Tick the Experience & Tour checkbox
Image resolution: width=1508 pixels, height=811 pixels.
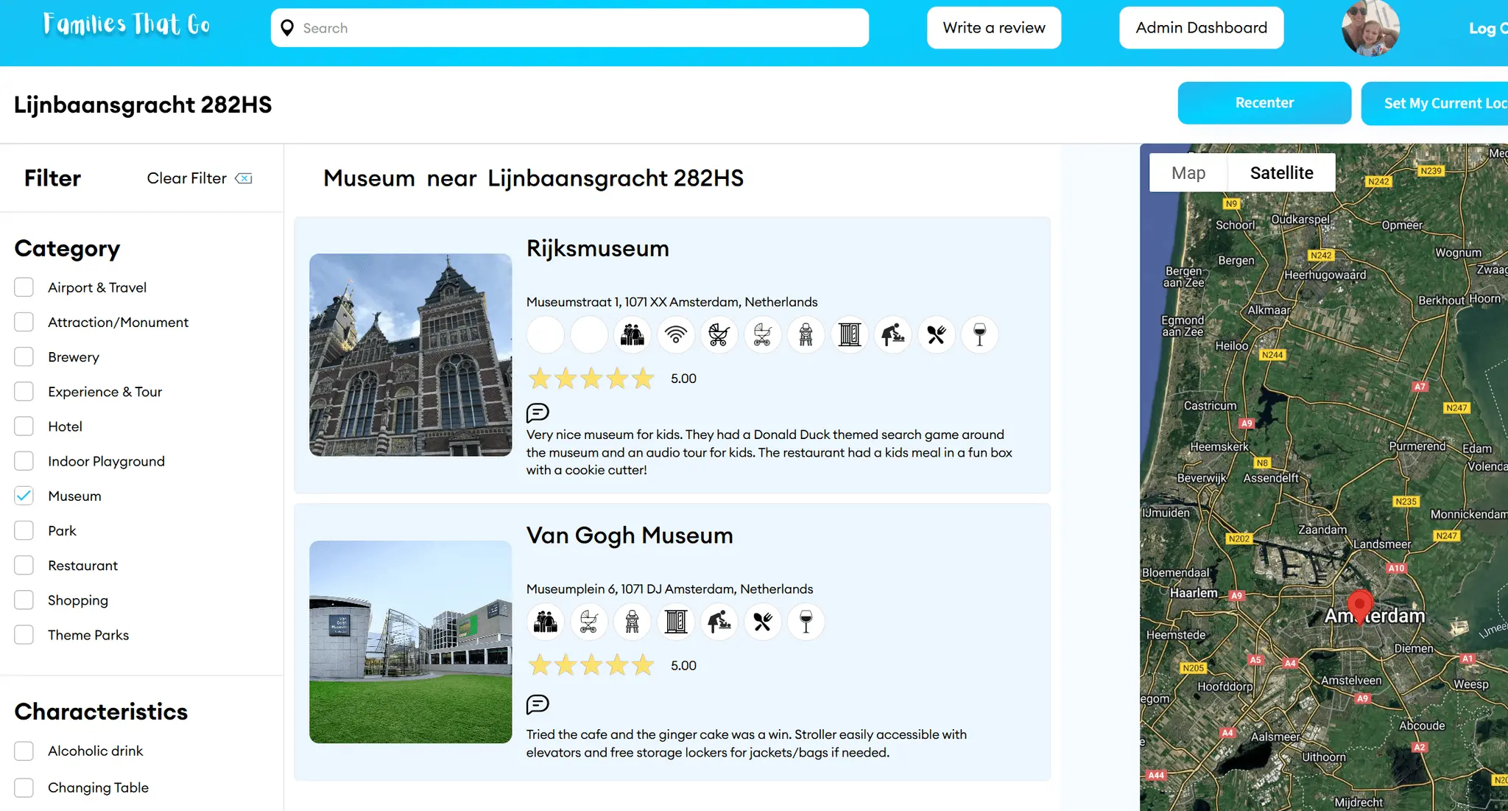pos(24,391)
